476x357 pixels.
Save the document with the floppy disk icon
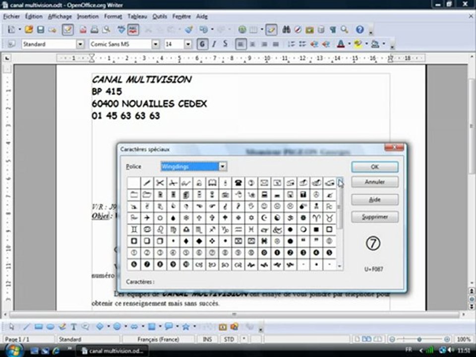(x=40, y=30)
